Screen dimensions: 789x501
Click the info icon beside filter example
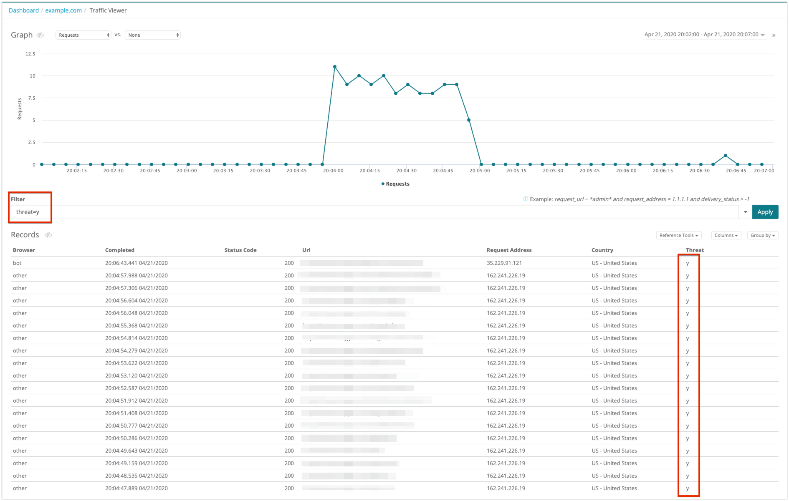pyautogui.click(x=526, y=199)
